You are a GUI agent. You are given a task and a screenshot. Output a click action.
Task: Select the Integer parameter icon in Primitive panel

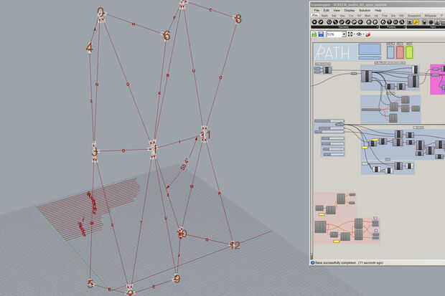pos(389,22)
